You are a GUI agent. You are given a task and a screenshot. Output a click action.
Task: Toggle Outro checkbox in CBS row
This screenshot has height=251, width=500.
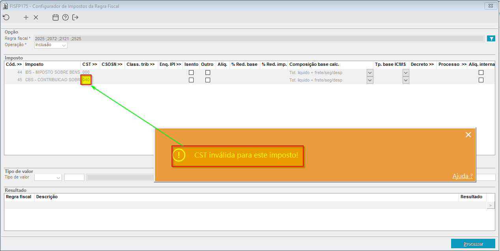click(x=208, y=80)
